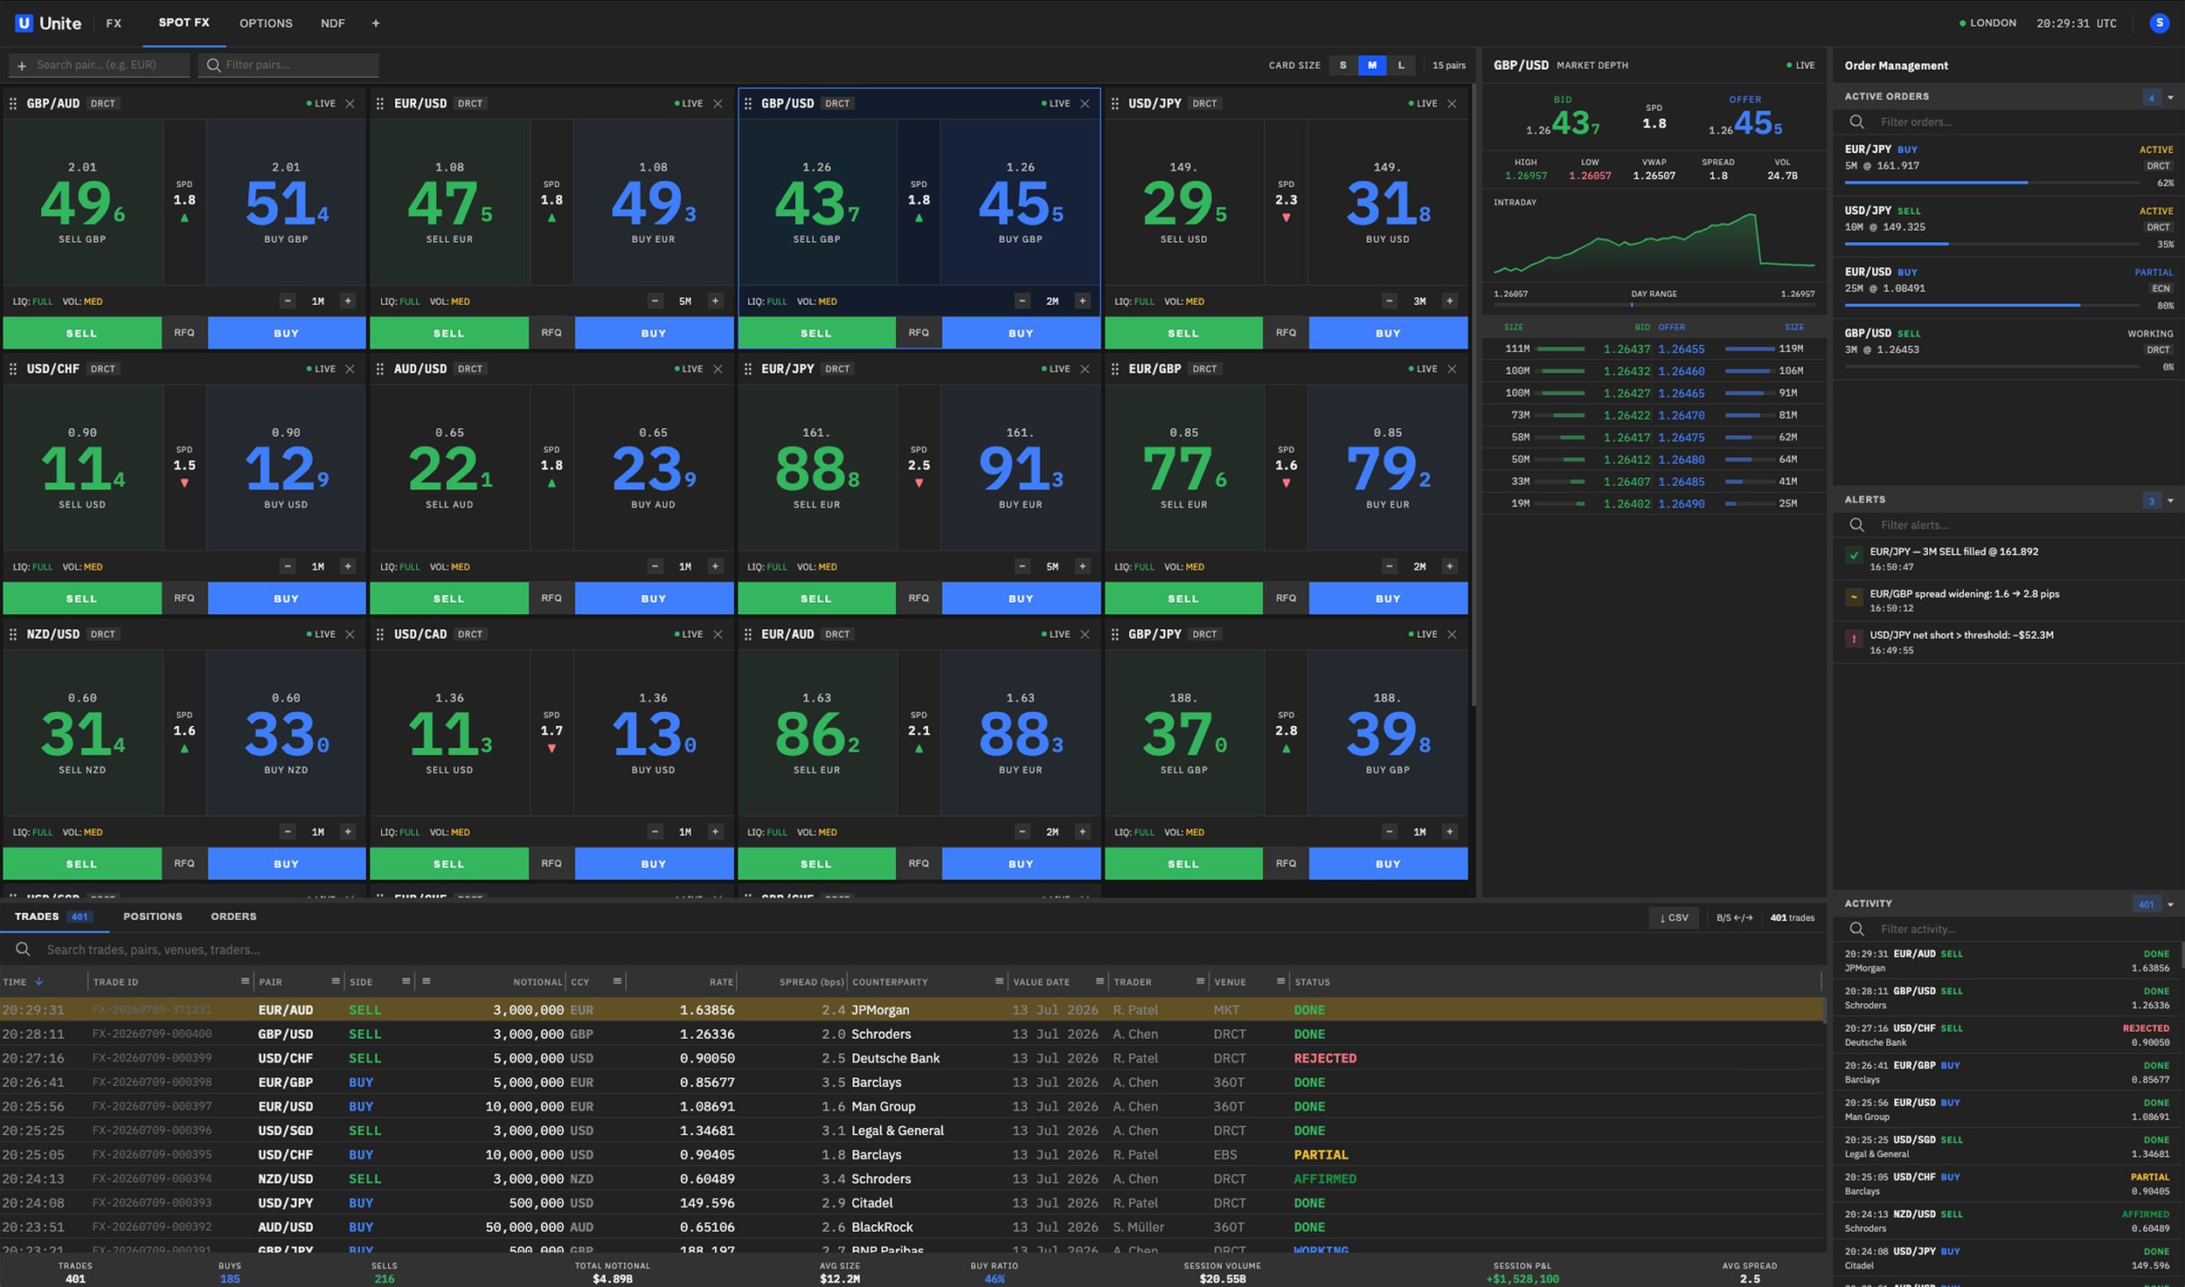Click SELL on the USD/CAD card
This screenshot has height=1287, width=2185.
(x=449, y=864)
